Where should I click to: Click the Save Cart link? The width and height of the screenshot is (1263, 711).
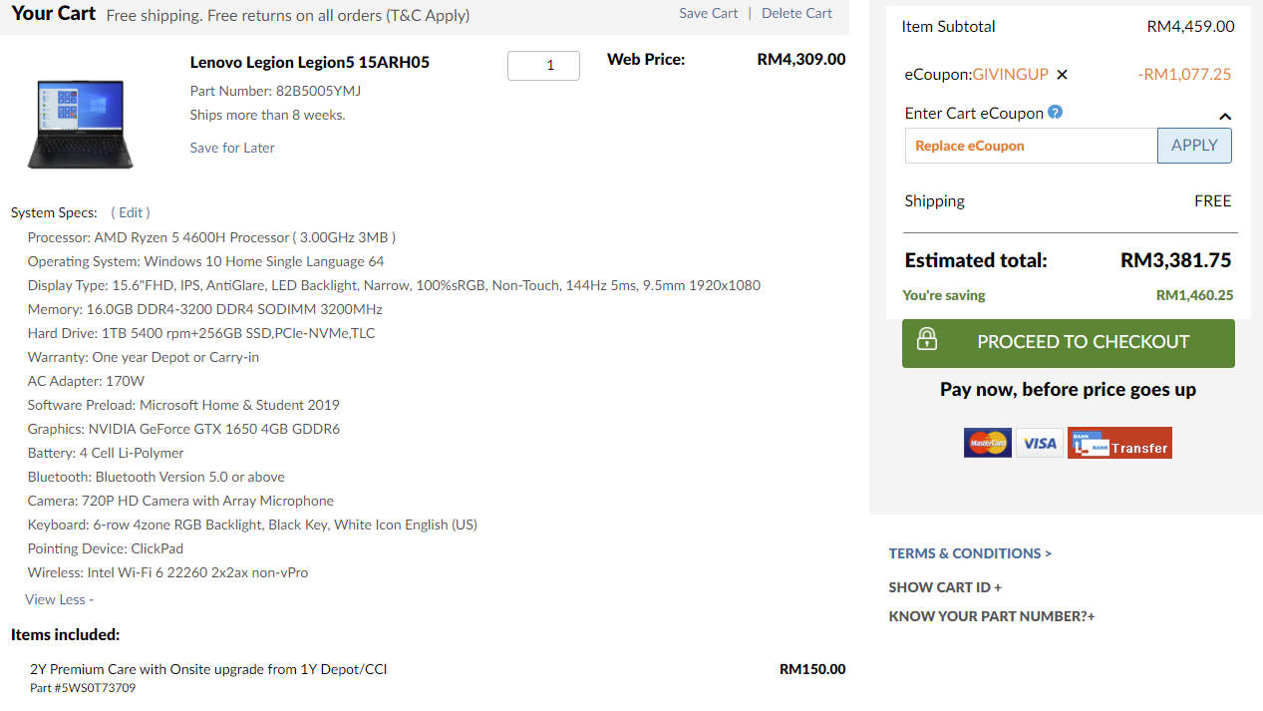[708, 13]
